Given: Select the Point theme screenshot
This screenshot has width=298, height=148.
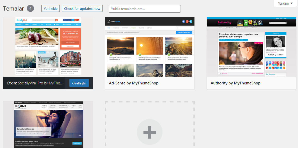Looking at the screenshot, I should (x=48, y=125).
